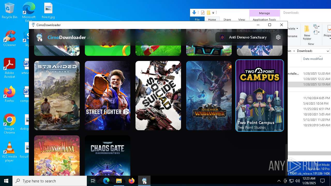Open the Anti Denuvo Sanctuary button
Viewport: 331px width, 186px height.
click(243, 37)
